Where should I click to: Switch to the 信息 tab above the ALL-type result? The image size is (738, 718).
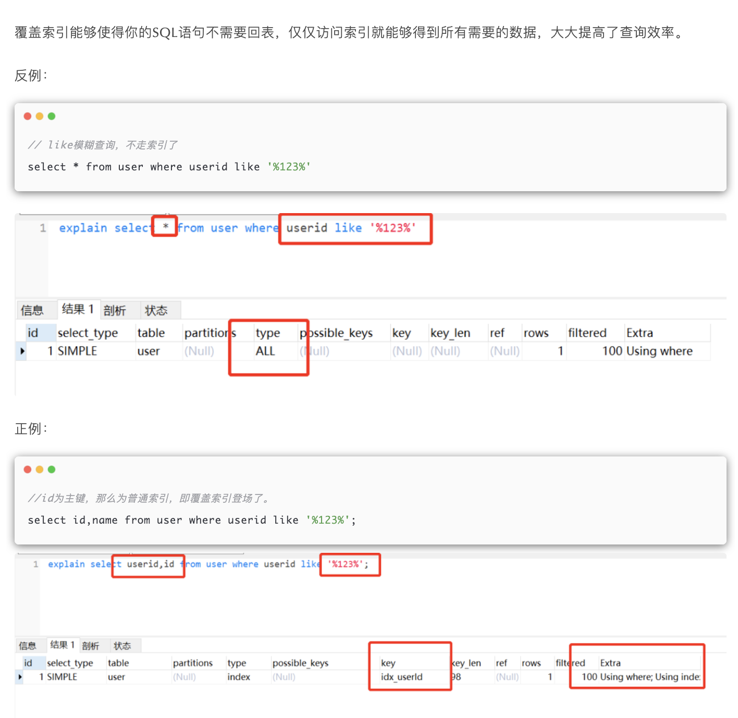(x=32, y=311)
